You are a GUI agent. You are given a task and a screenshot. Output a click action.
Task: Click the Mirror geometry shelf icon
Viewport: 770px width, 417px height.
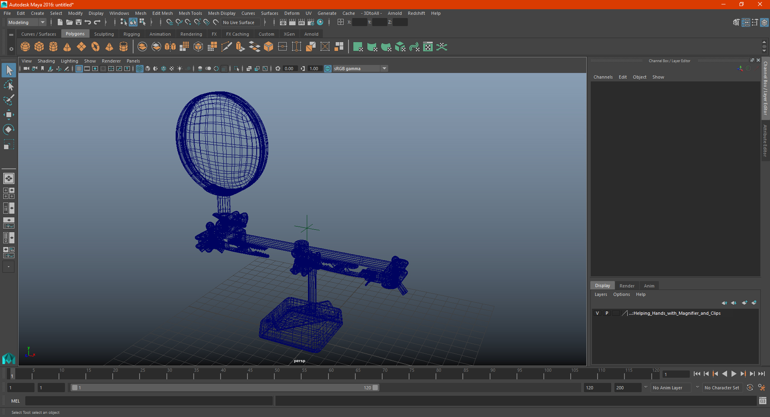point(170,47)
